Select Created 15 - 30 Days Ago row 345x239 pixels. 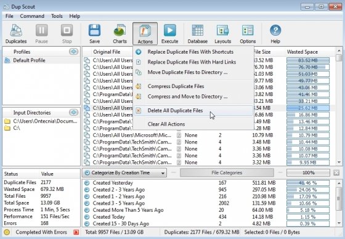pos(209,224)
